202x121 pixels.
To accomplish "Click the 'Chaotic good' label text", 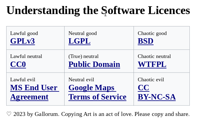I will click(152, 33).
